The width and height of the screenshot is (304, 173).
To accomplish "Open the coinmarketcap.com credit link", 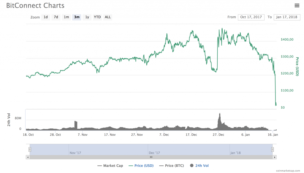I will tap(288, 171).
